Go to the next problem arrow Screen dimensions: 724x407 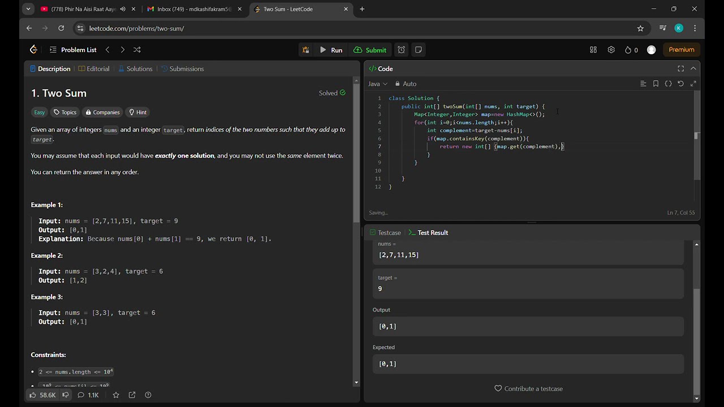click(122, 50)
